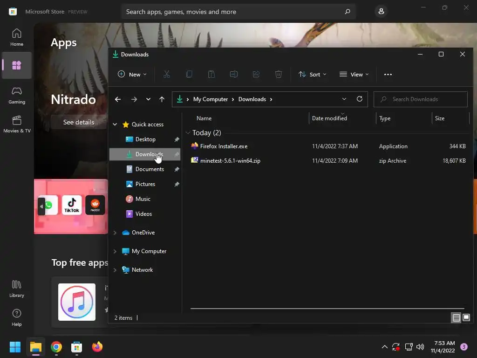Collapse the Quick access tree node

point(115,124)
